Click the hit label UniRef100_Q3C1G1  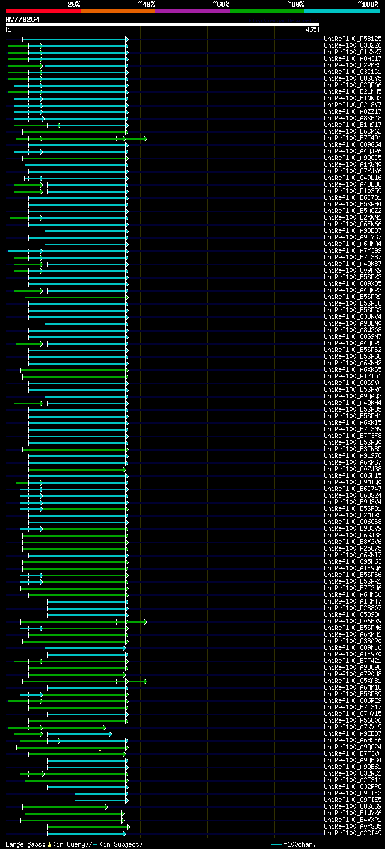[353, 72]
